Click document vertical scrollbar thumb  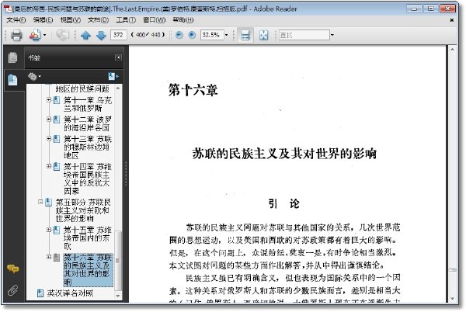coord(452,270)
